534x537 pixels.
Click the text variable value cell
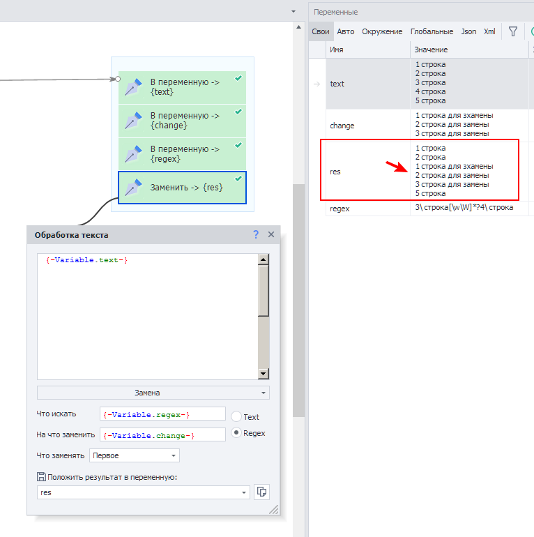point(469,83)
